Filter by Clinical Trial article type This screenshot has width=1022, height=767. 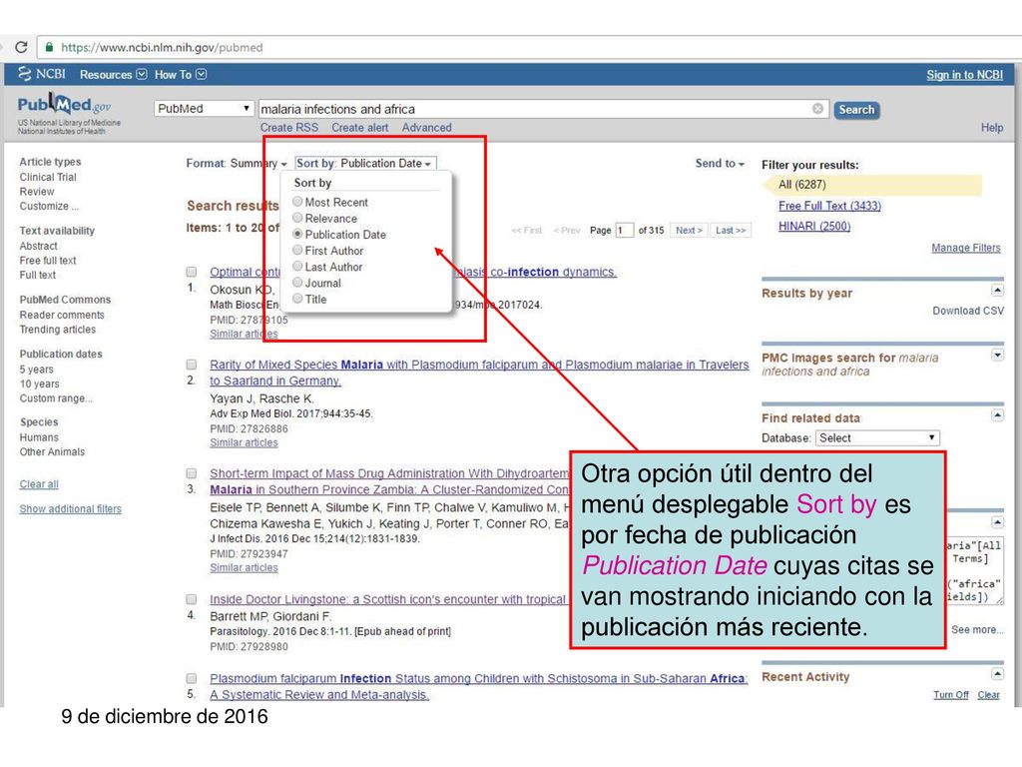pyautogui.click(x=48, y=177)
